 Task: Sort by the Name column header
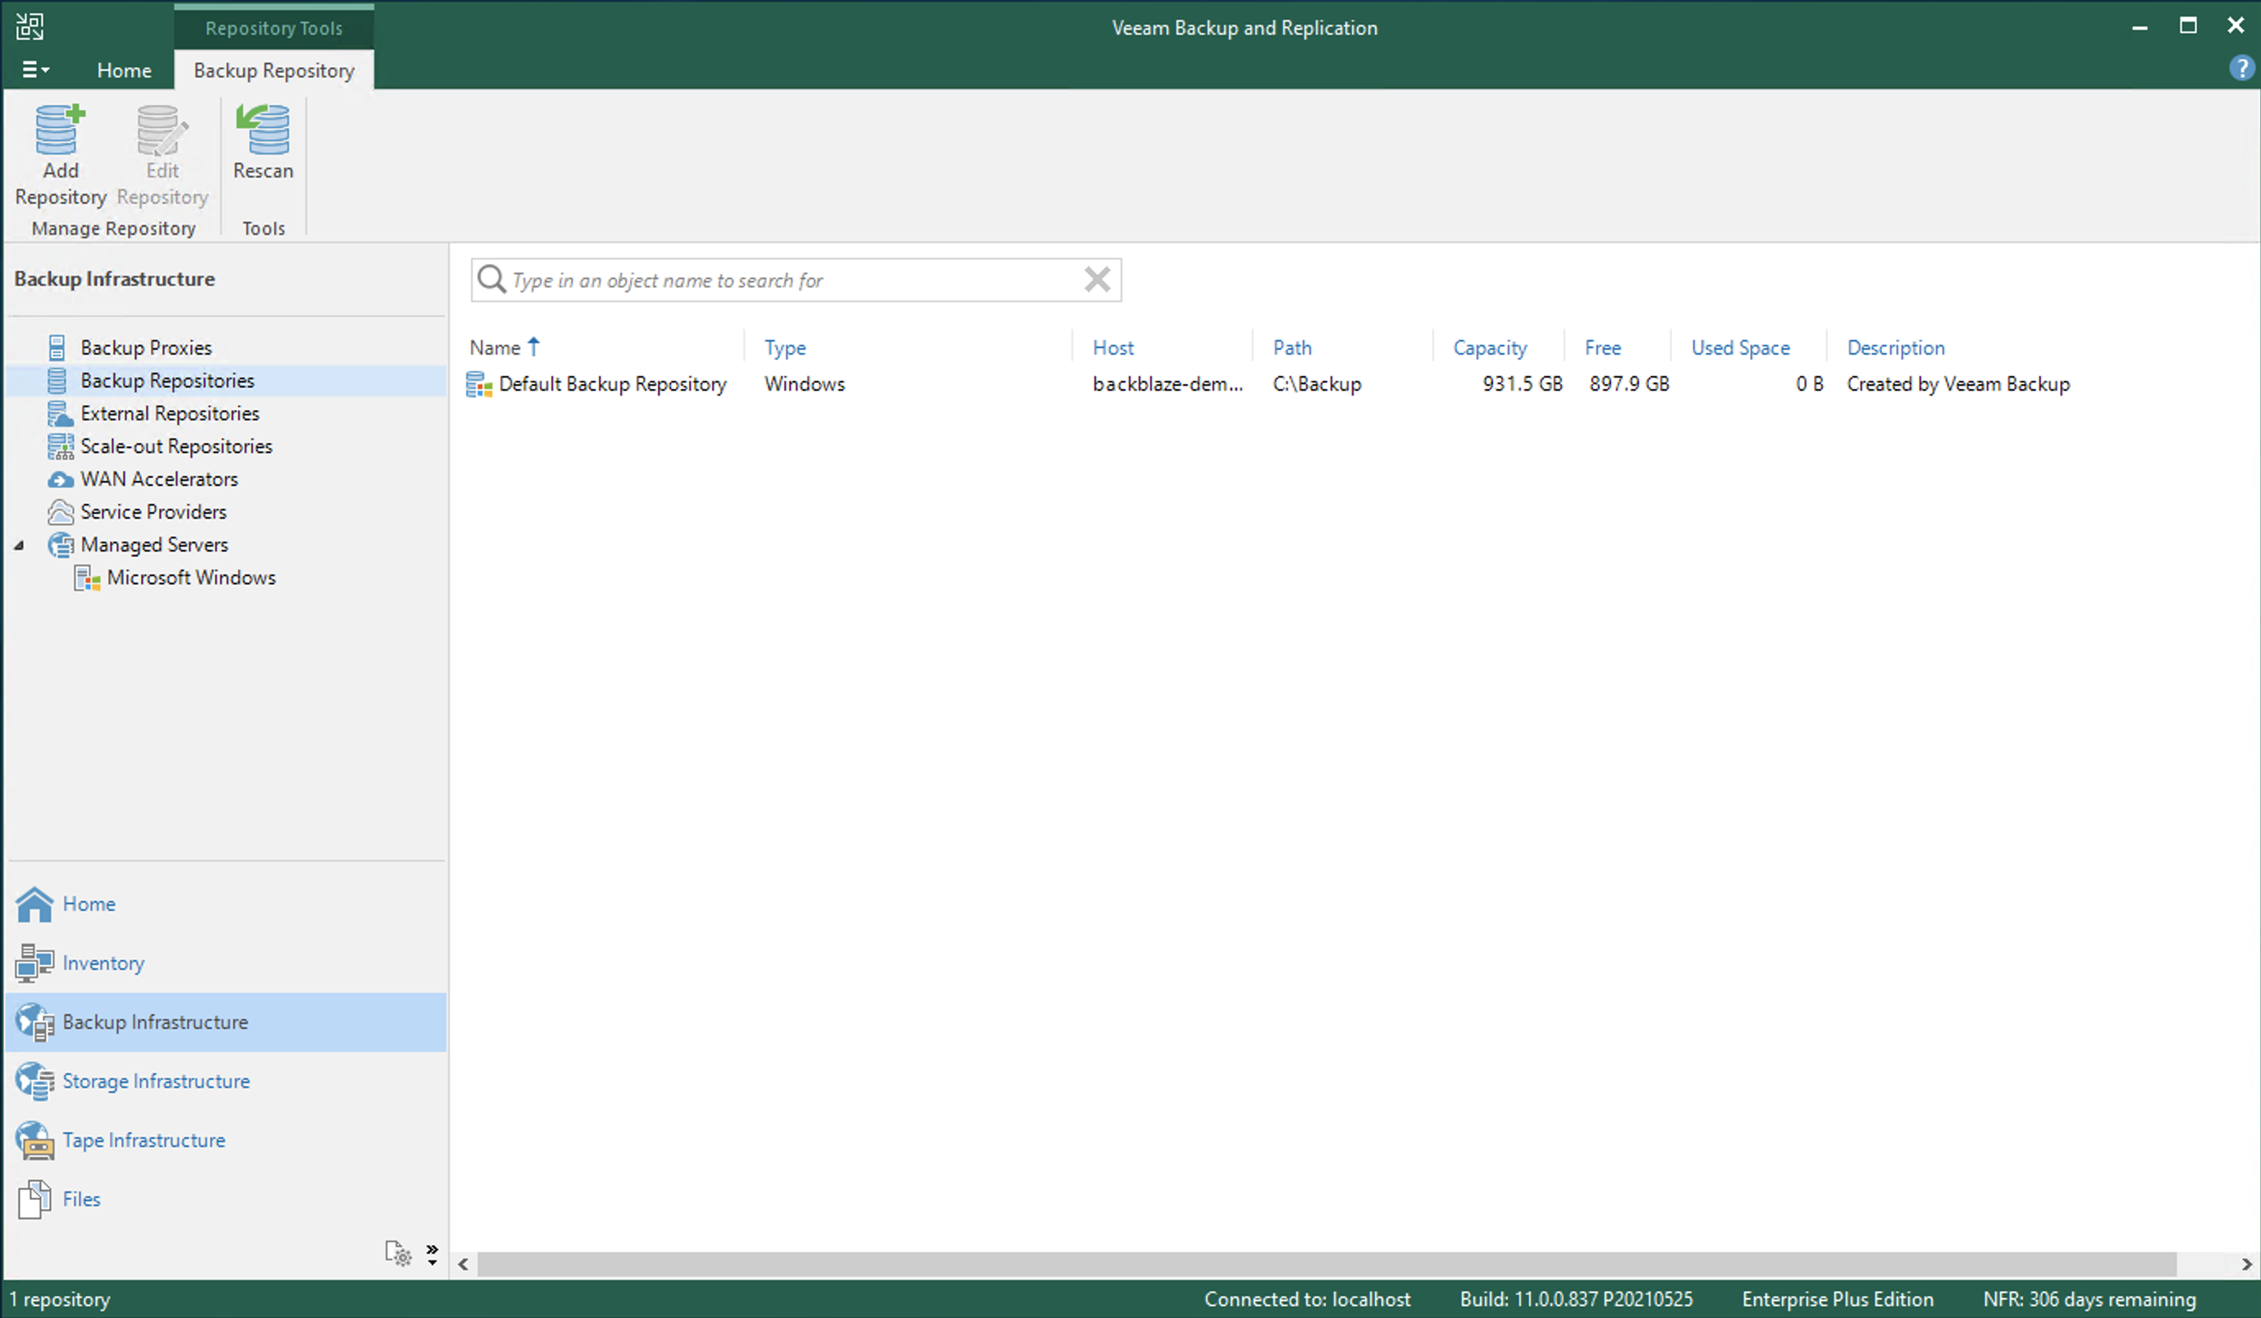coord(496,347)
